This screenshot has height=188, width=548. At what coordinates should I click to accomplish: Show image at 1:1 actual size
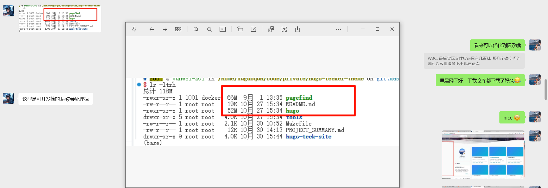point(222,29)
